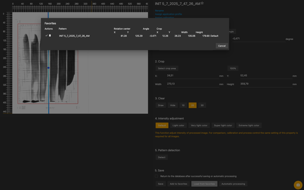304x190 pixels.
Task: Start Automatic processing
Action: [x=233, y=184]
